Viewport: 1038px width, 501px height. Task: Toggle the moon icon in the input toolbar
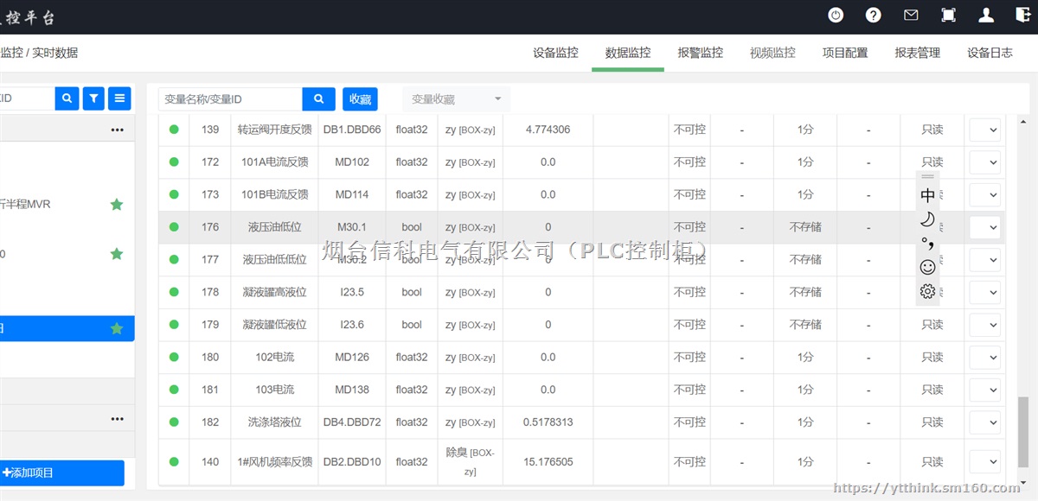point(927,219)
